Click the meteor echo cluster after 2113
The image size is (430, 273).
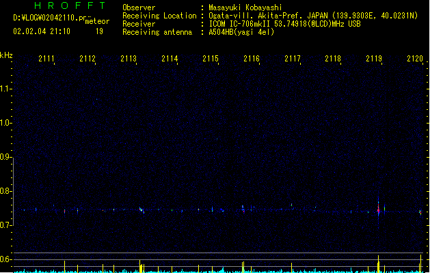pyautogui.click(x=142, y=210)
